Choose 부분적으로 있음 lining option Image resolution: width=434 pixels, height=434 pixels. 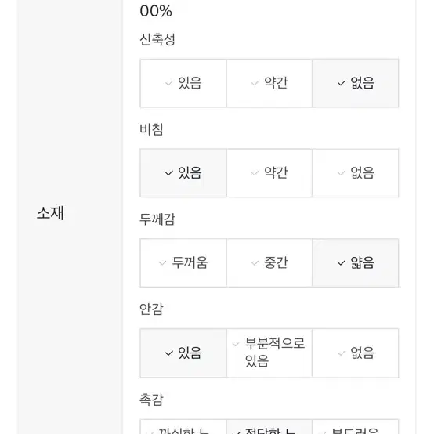[x=269, y=353]
